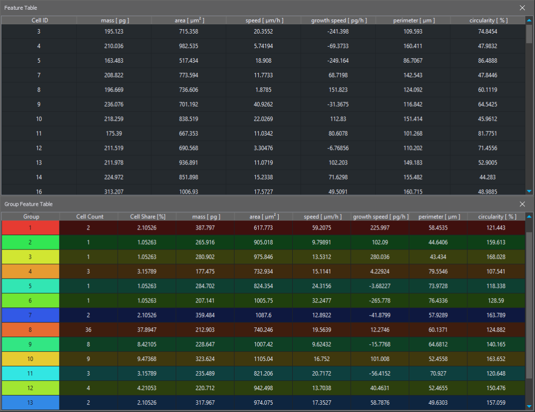Select mass value 313.207 for cell 16
Image resolution: width=535 pixels, height=412 pixels.
tap(114, 191)
